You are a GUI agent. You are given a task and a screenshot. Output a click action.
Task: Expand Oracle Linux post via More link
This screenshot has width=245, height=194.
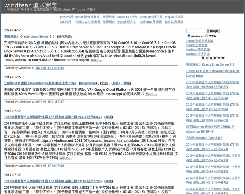click(x=96, y=60)
